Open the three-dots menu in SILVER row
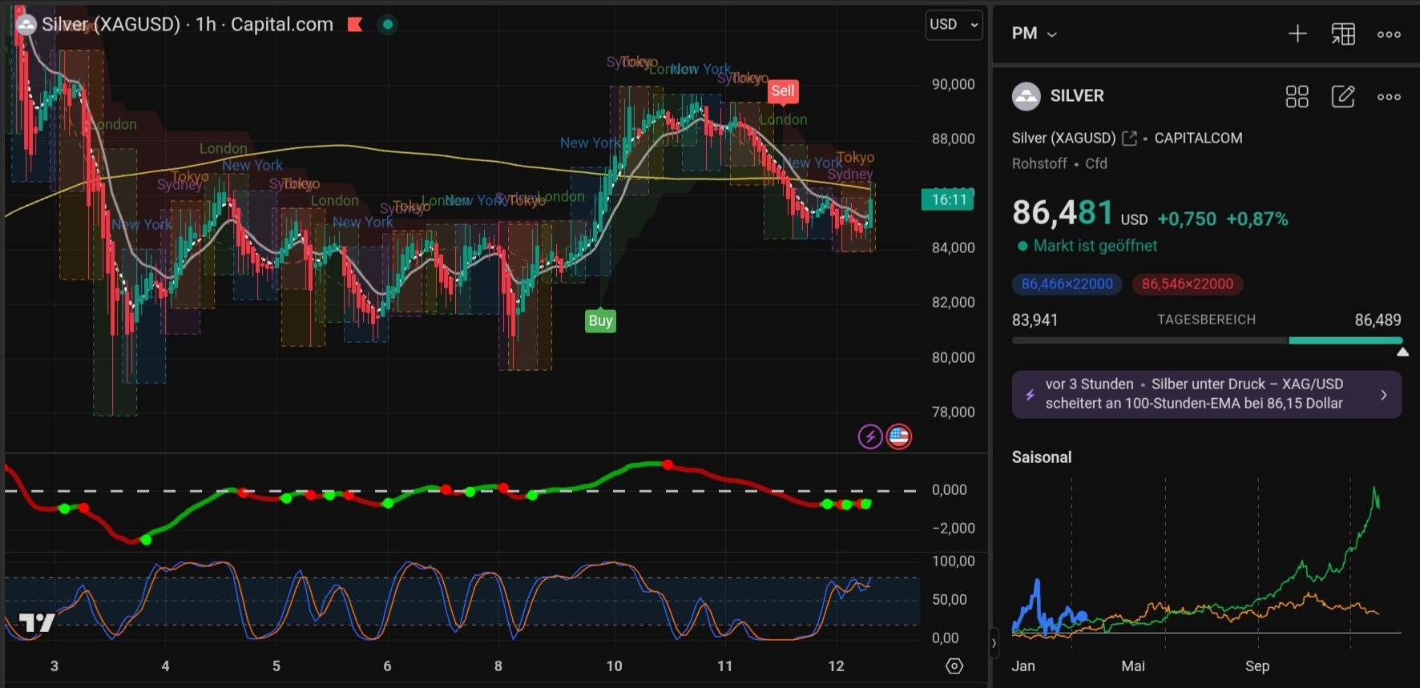The width and height of the screenshot is (1420, 688). point(1389,97)
